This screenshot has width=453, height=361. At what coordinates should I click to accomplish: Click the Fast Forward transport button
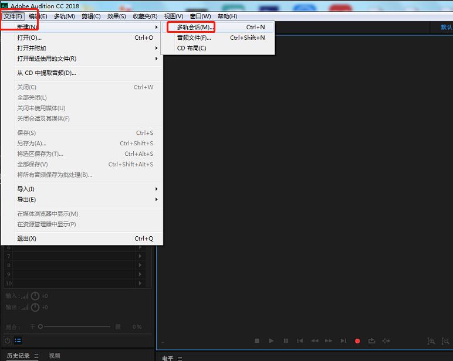329,341
